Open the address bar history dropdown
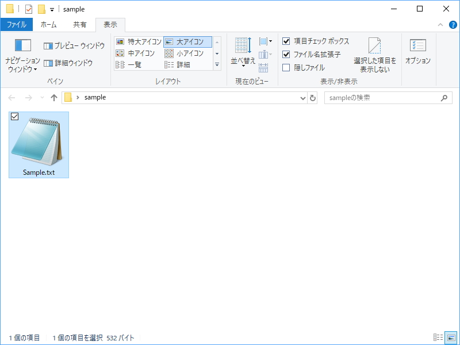Image resolution: width=460 pixels, height=345 pixels. pyautogui.click(x=302, y=98)
